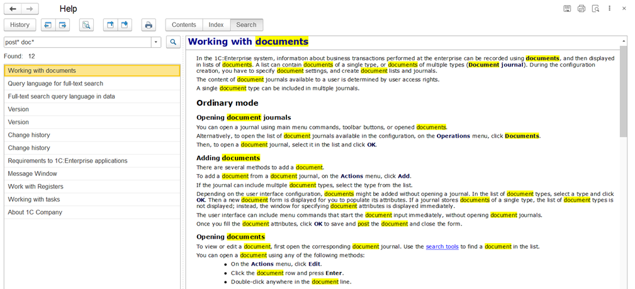The width and height of the screenshot is (635, 289).
Task: Run search with magnifier button
Action: pos(173,42)
